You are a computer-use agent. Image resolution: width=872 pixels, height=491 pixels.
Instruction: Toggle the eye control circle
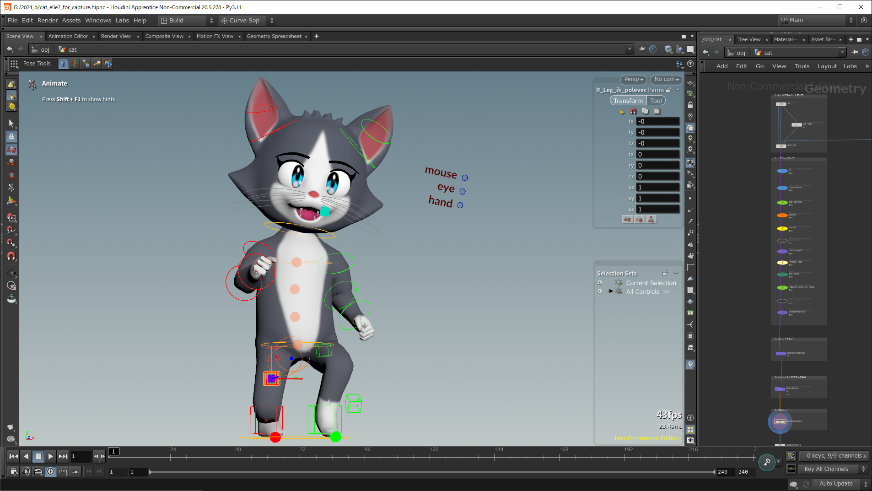463,192
